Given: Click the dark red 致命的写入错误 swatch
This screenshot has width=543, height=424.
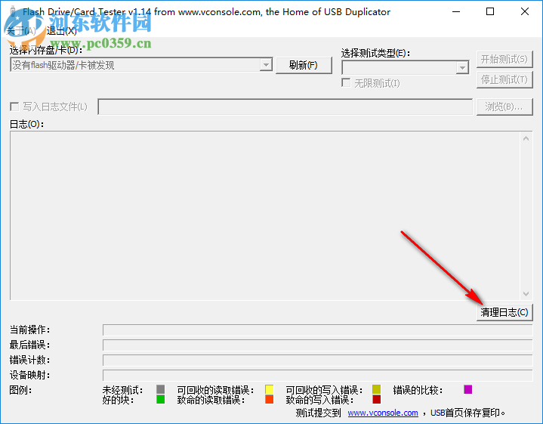Looking at the screenshot, I should pyautogui.click(x=376, y=399).
